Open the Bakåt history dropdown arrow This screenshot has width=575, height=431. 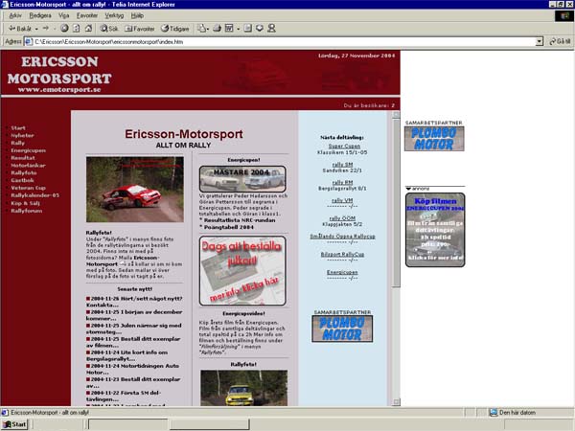pos(36,29)
